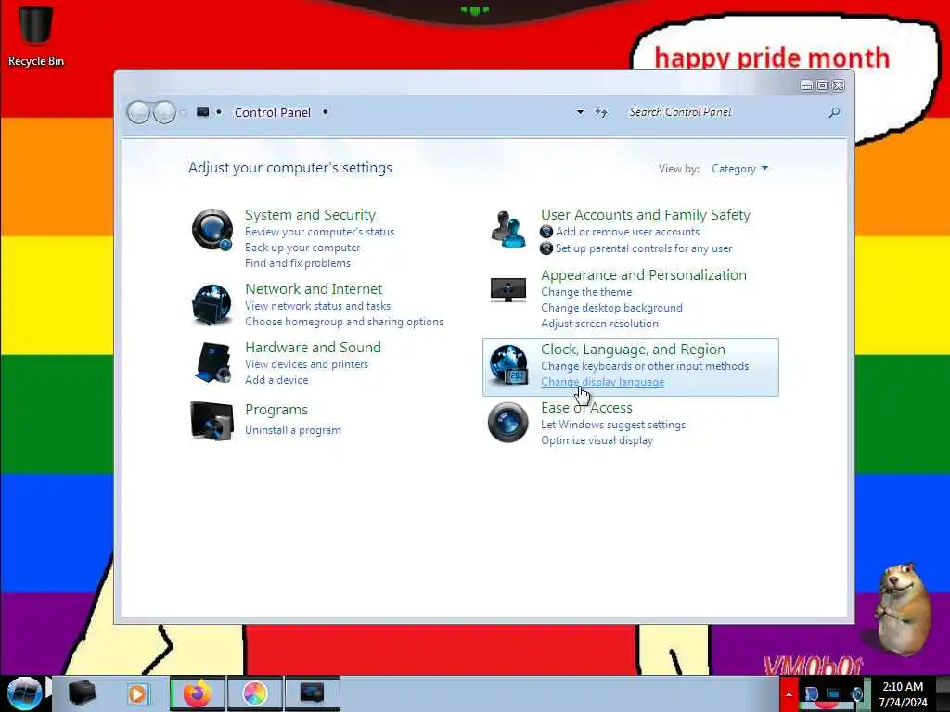This screenshot has width=950, height=712.
Task: Click Let Windows suggest settings
Action: pyautogui.click(x=613, y=425)
